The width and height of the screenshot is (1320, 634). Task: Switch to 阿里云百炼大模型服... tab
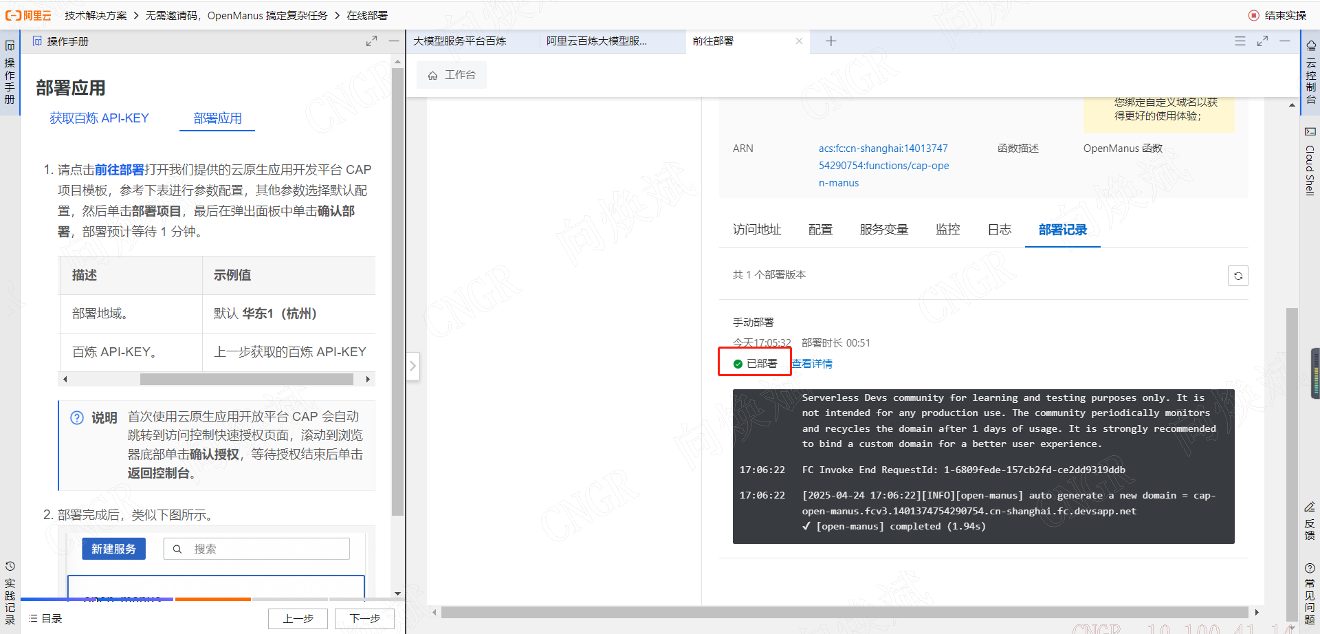tap(596, 41)
